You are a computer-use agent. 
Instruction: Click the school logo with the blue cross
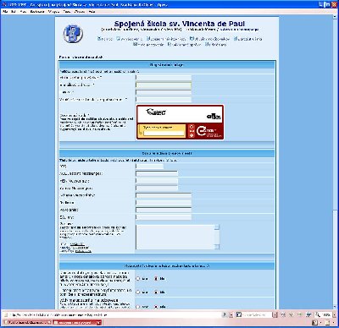point(73,34)
